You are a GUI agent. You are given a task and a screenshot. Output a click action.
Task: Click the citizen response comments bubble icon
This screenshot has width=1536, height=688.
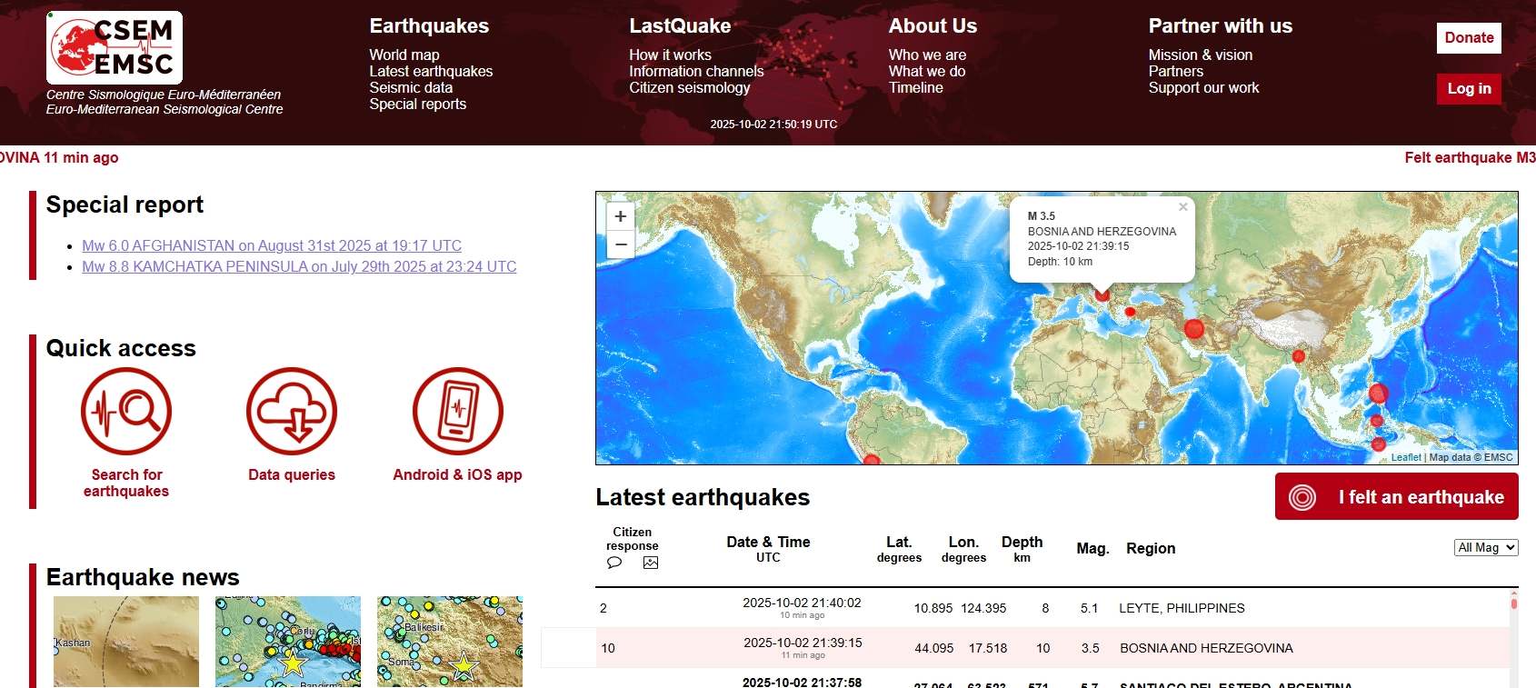click(x=614, y=563)
